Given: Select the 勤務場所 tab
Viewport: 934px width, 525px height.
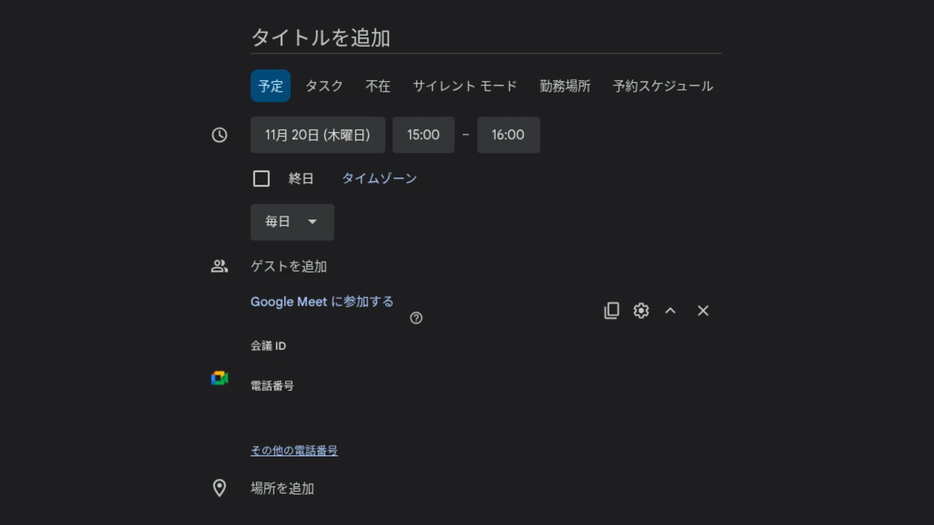Looking at the screenshot, I should (564, 86).
